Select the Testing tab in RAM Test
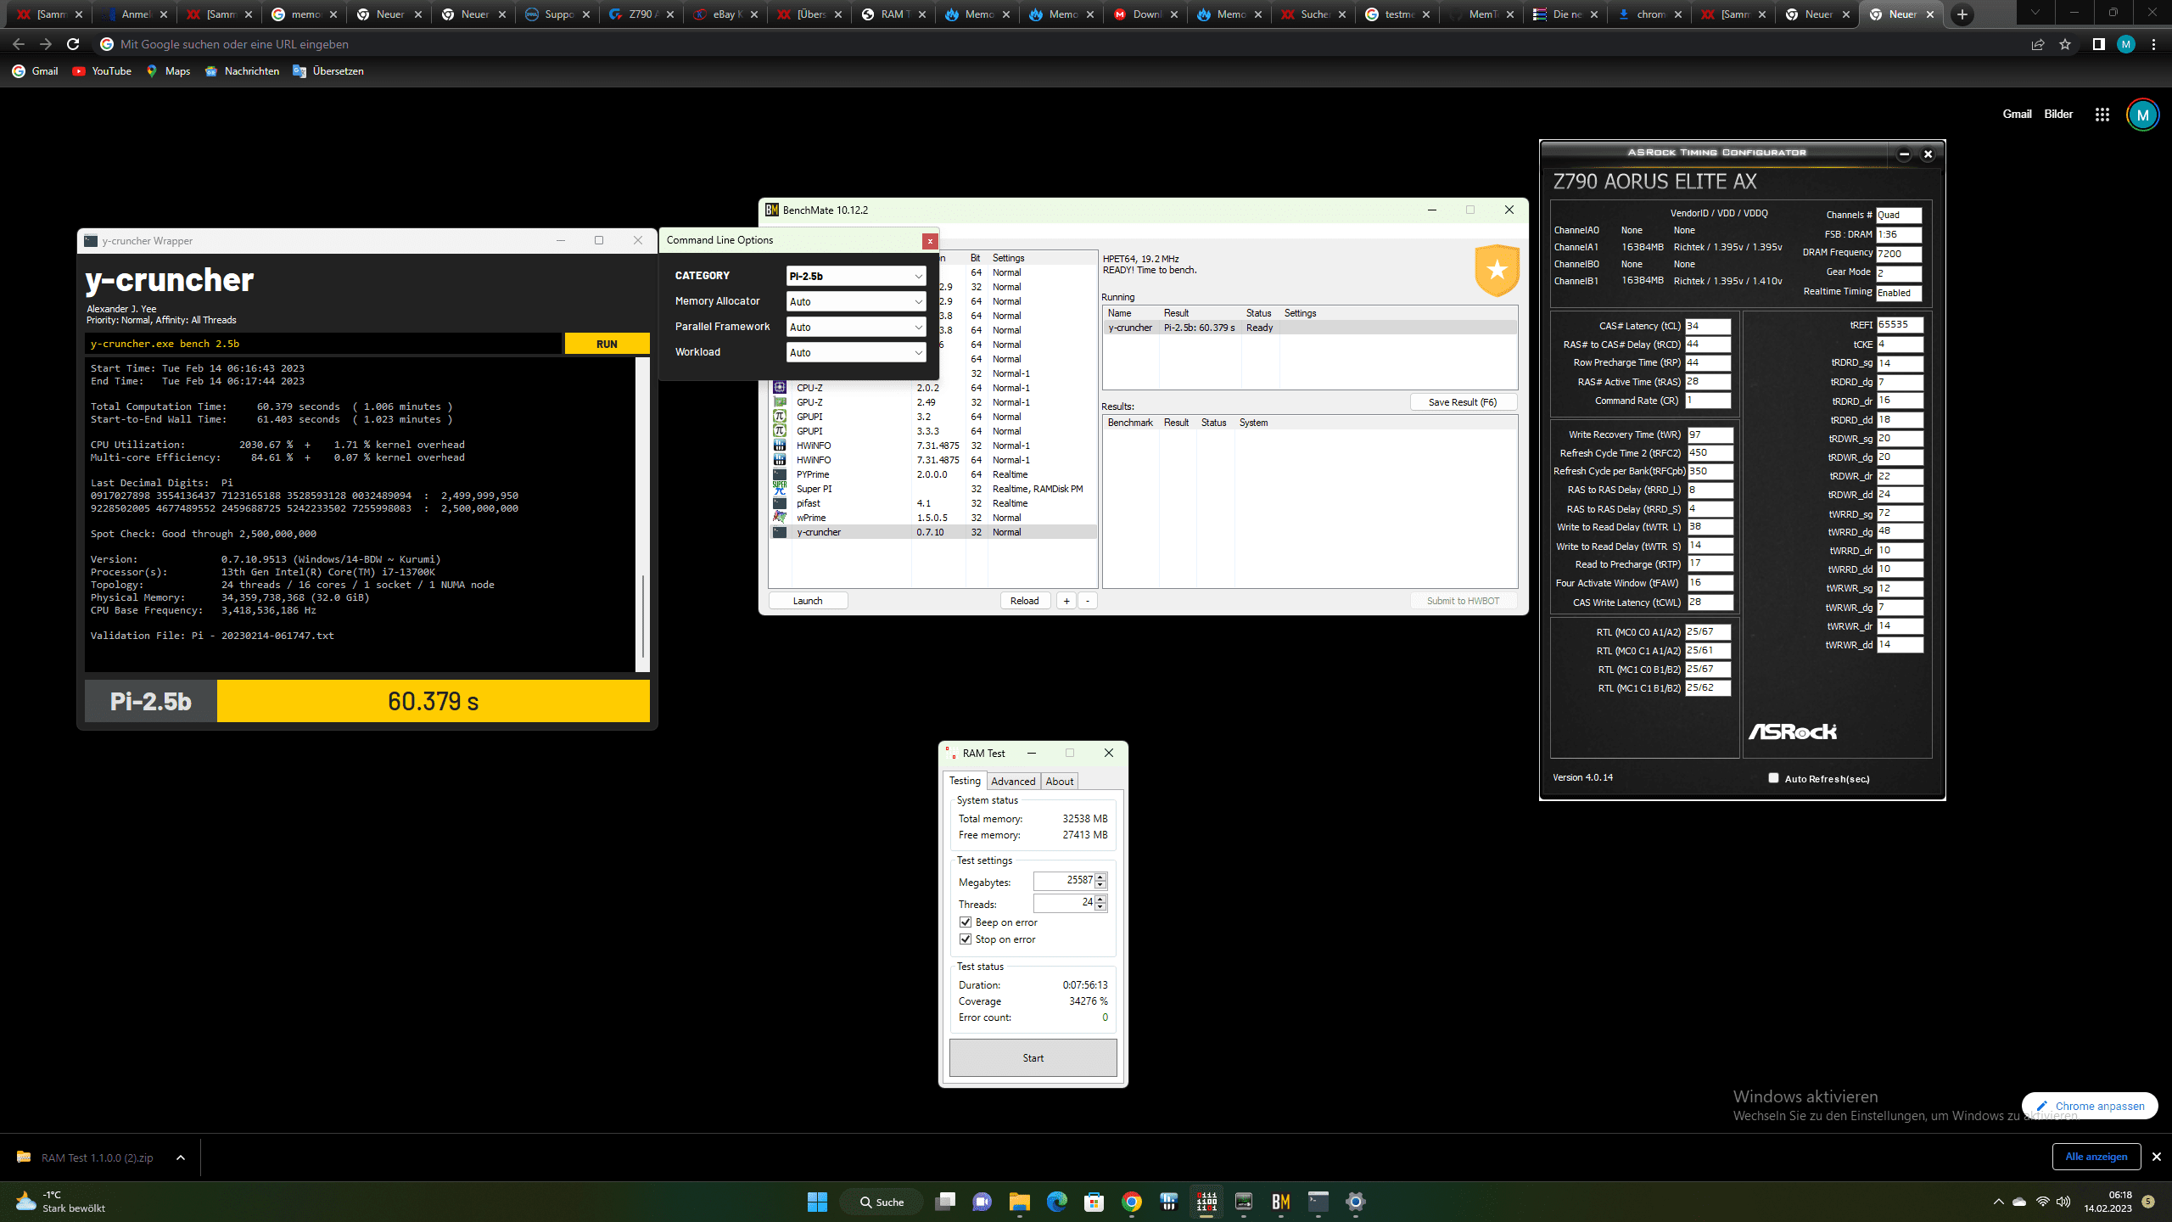 [965, 781]
